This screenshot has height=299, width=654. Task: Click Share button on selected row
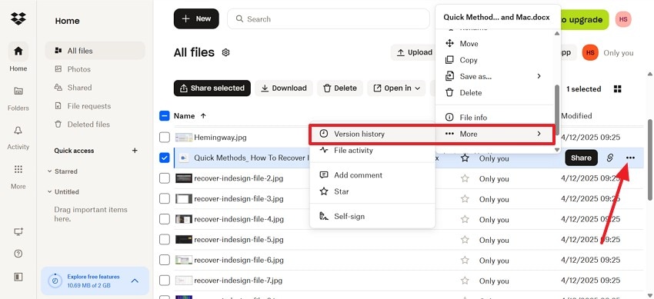click(581, 158)
